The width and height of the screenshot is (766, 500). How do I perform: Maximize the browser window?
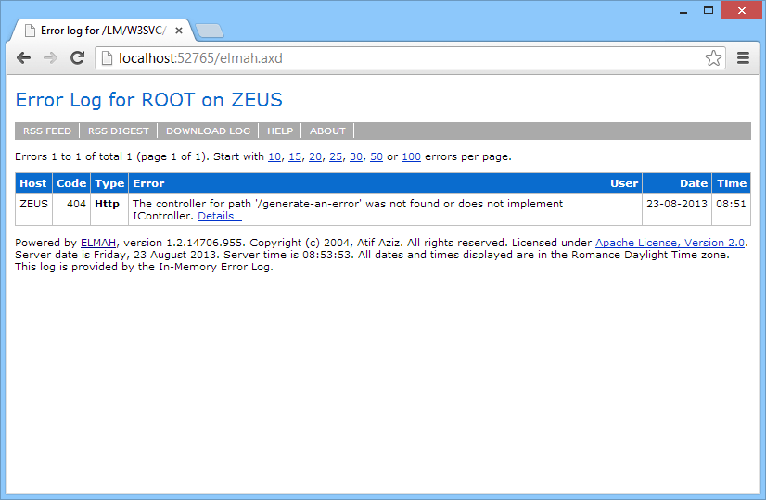709,10
